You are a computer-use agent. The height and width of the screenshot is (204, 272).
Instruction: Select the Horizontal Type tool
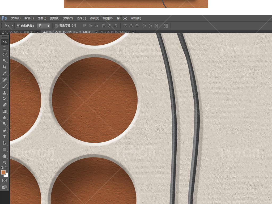click(5, 137)
